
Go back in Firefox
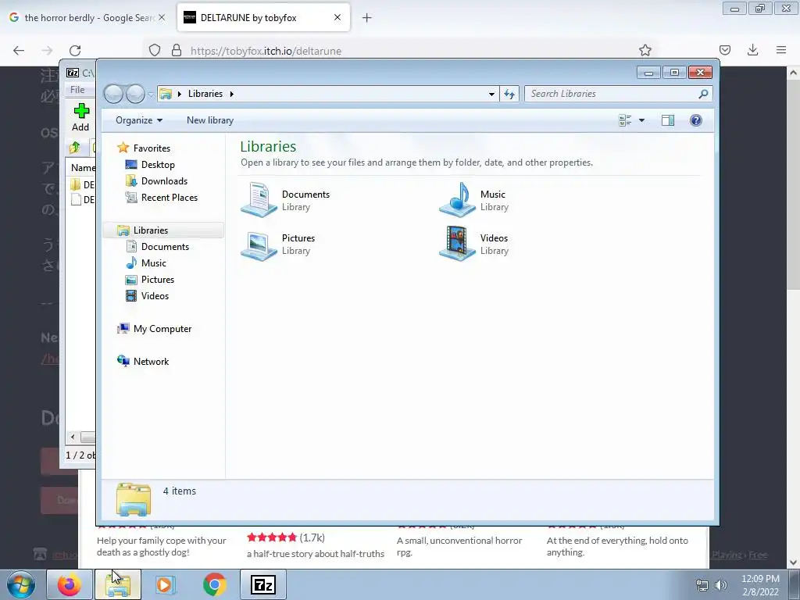(x=19, y=51)
